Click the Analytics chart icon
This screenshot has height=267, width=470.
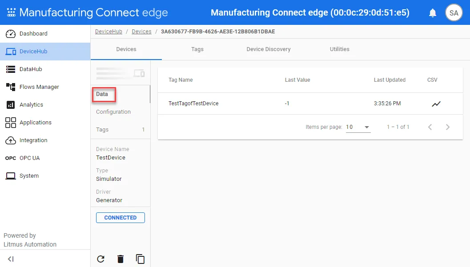(11, 105)
